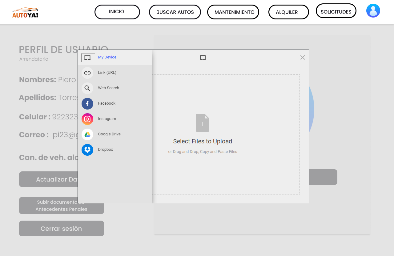
Task: Click the Can. de veh. label text
Action: click(48, 158)
